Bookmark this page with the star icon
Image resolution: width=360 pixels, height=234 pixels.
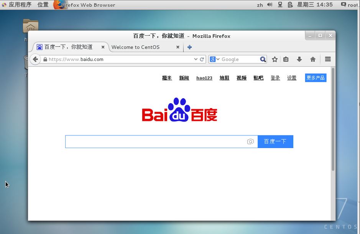(x=275, y=59)
